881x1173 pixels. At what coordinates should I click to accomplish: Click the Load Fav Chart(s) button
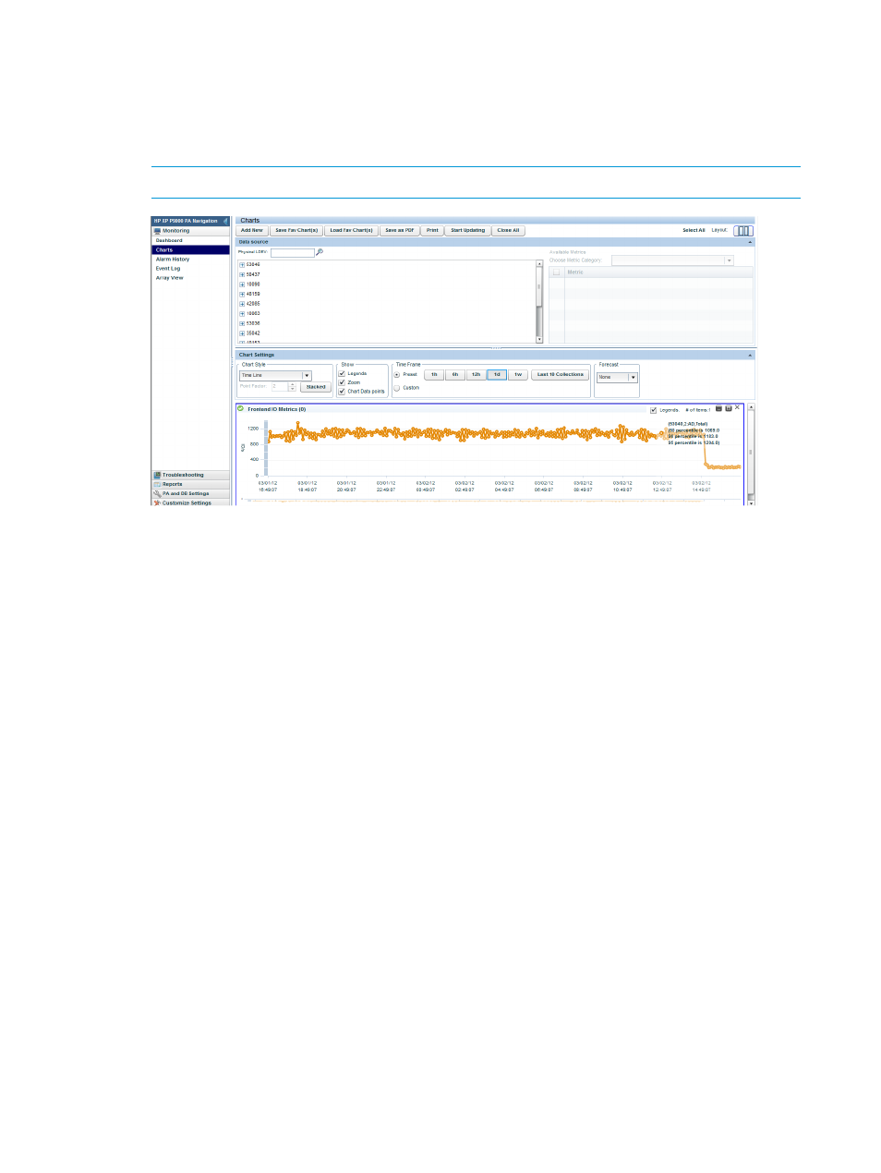tap(352, 231)
